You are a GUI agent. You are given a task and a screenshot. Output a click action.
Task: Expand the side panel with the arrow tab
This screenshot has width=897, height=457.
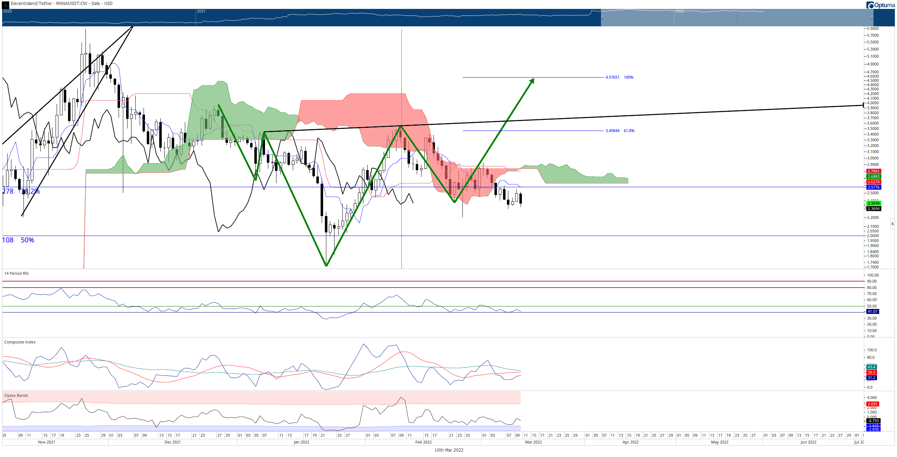click(892, 224)
